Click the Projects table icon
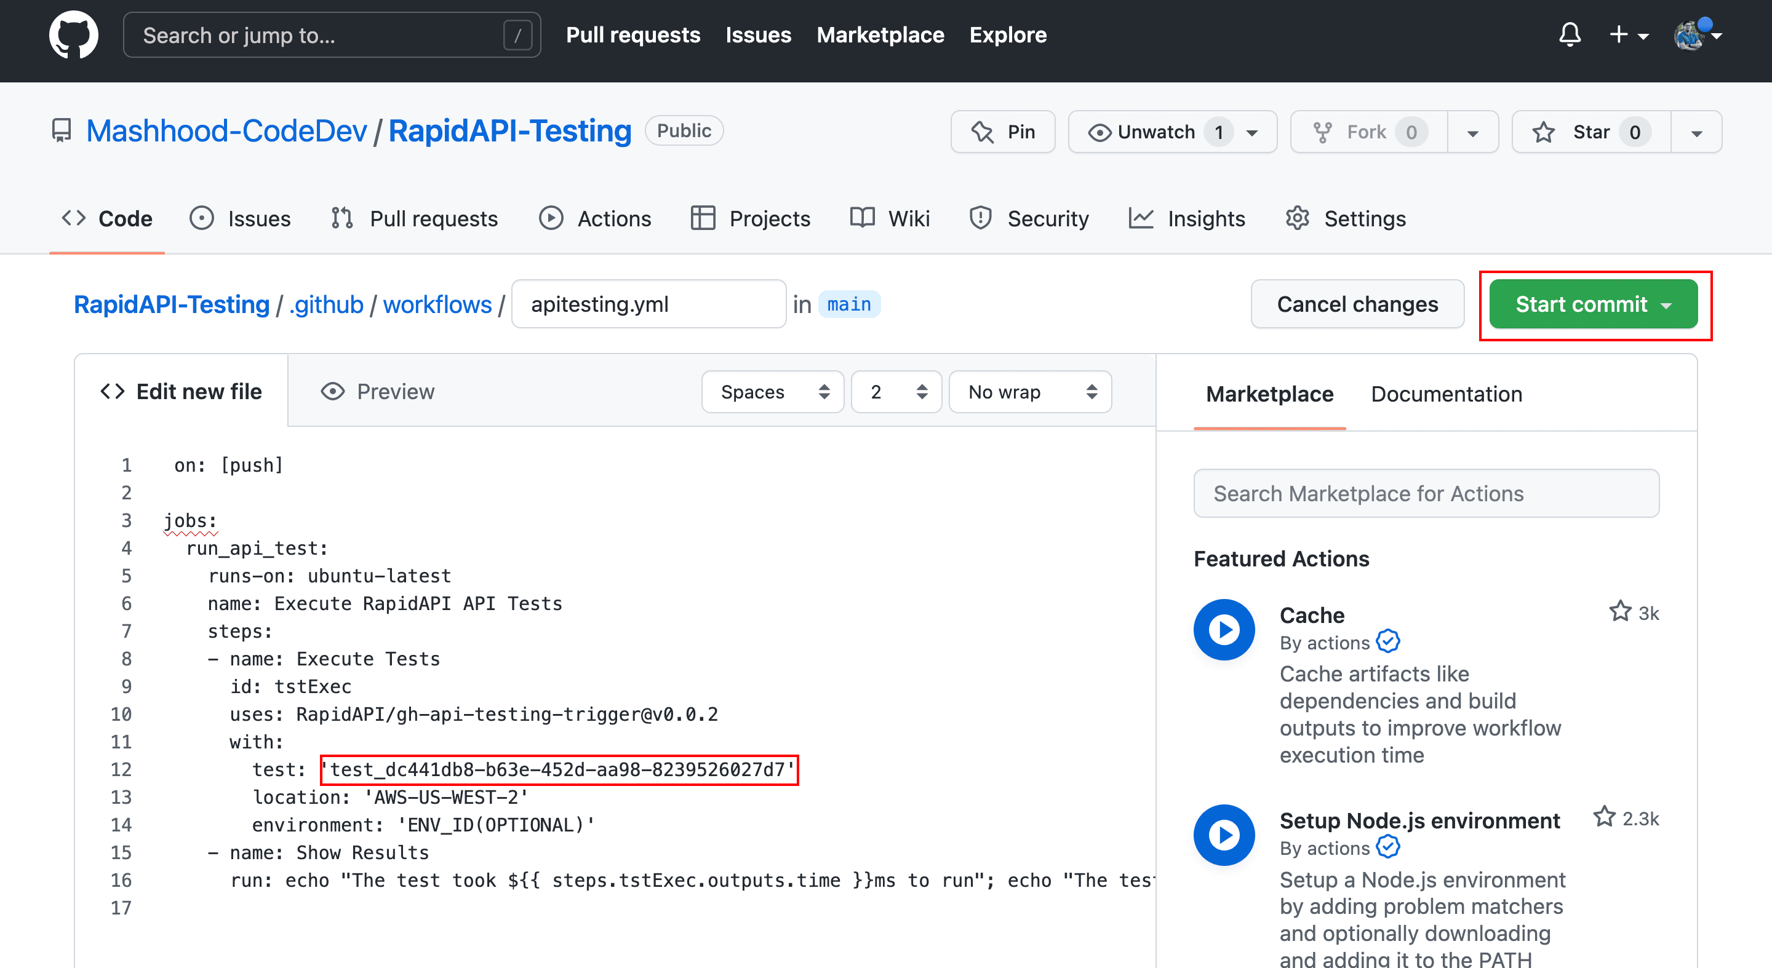The height and width of the screenshot is (968, 1772). point(702,218)
